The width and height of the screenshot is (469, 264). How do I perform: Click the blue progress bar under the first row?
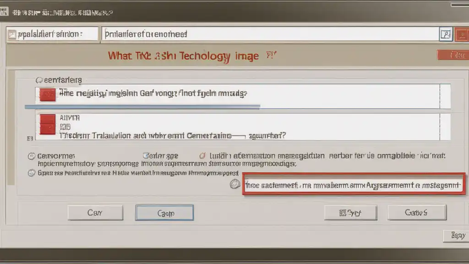(142, 106)
